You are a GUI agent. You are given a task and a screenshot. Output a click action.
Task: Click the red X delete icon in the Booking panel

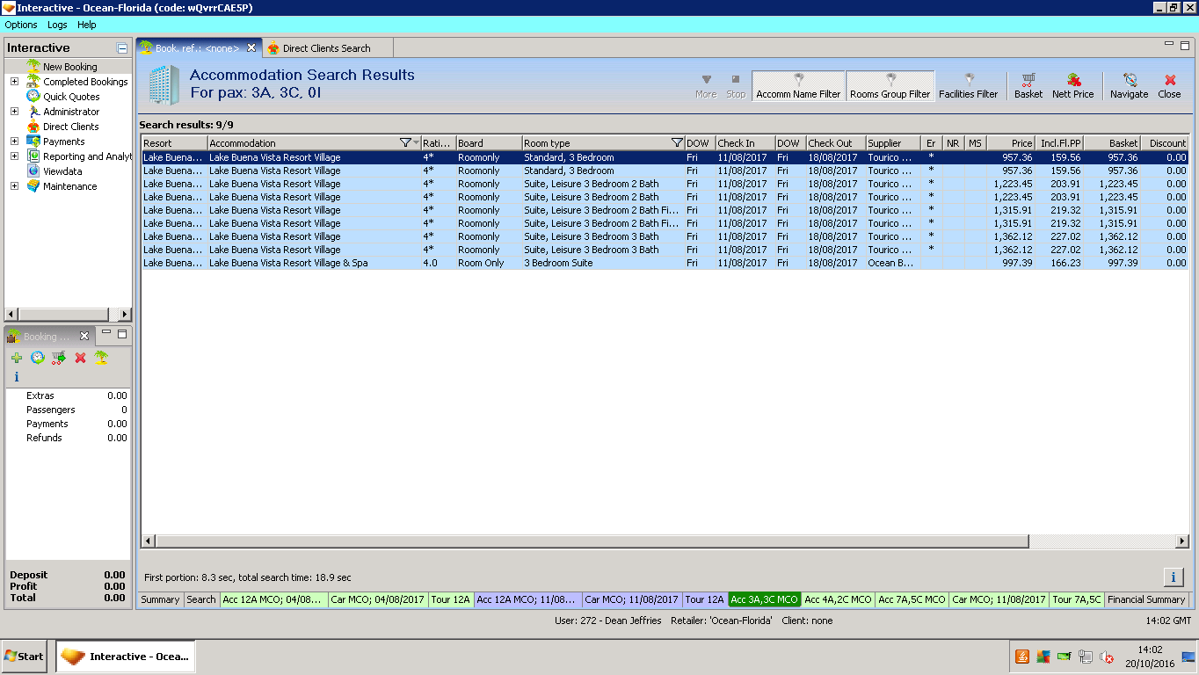tap(80, 358)
